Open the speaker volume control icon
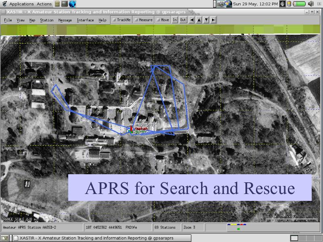The image size is (323, 242). (x=310, y=4)
